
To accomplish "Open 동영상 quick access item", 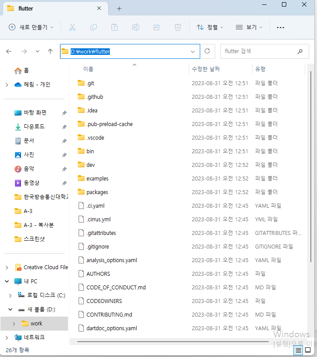I will (x=27, y=183).
